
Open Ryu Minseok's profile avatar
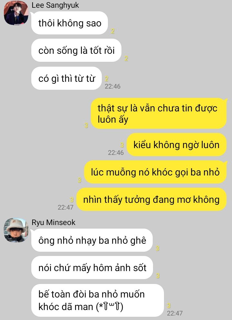(16, 230)
